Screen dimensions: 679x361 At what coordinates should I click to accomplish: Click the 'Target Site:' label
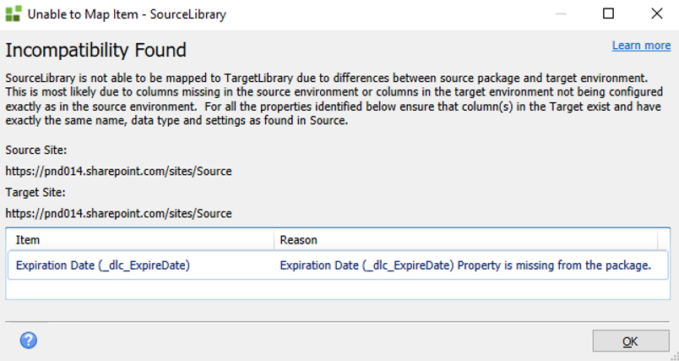34,192
